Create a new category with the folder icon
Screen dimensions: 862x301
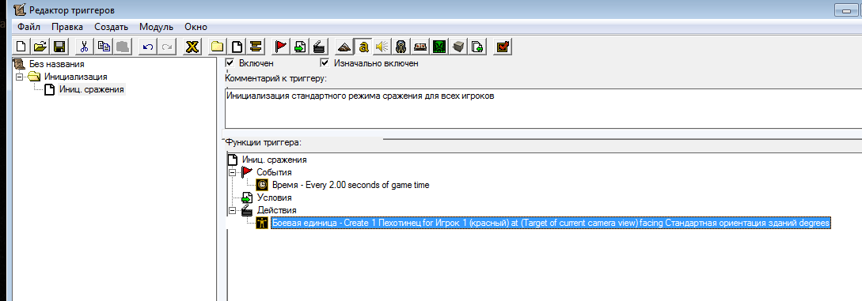point(218,46)
